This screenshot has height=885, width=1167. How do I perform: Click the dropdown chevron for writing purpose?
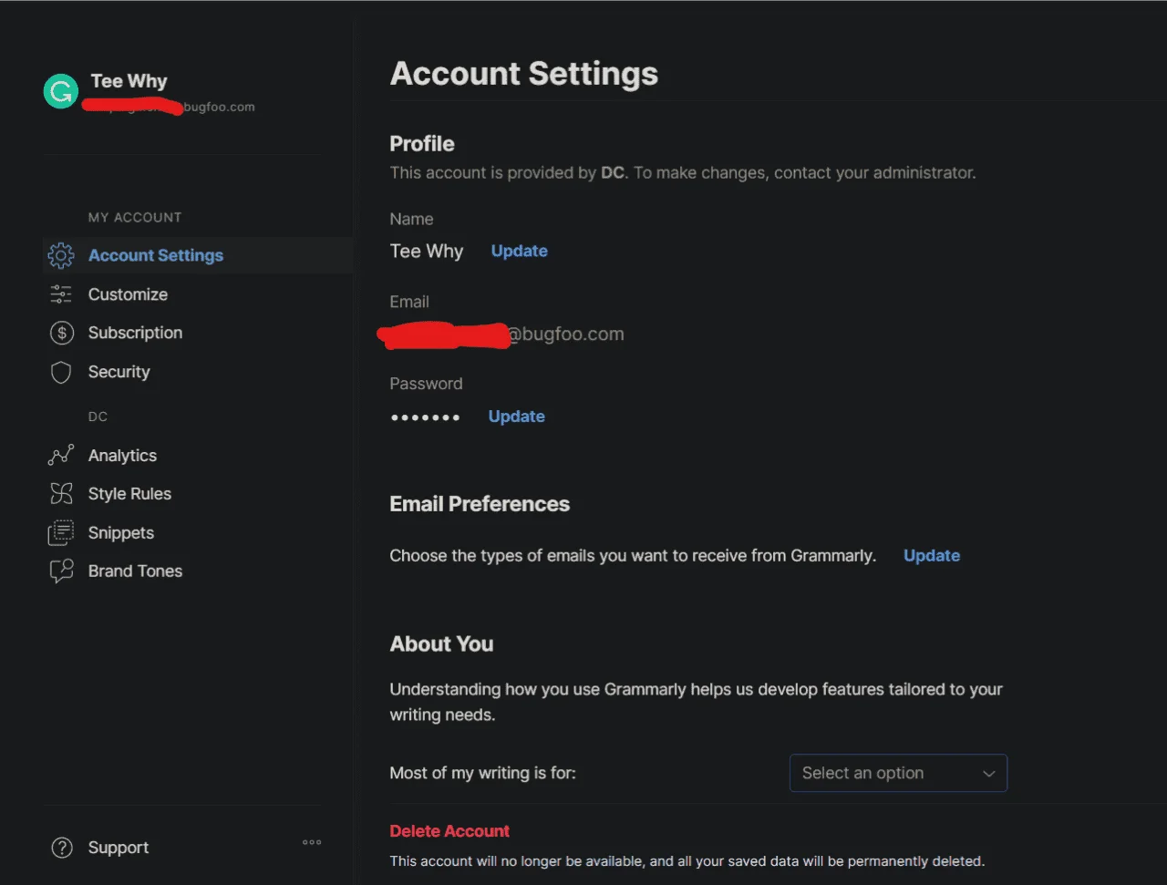[988, 774]
